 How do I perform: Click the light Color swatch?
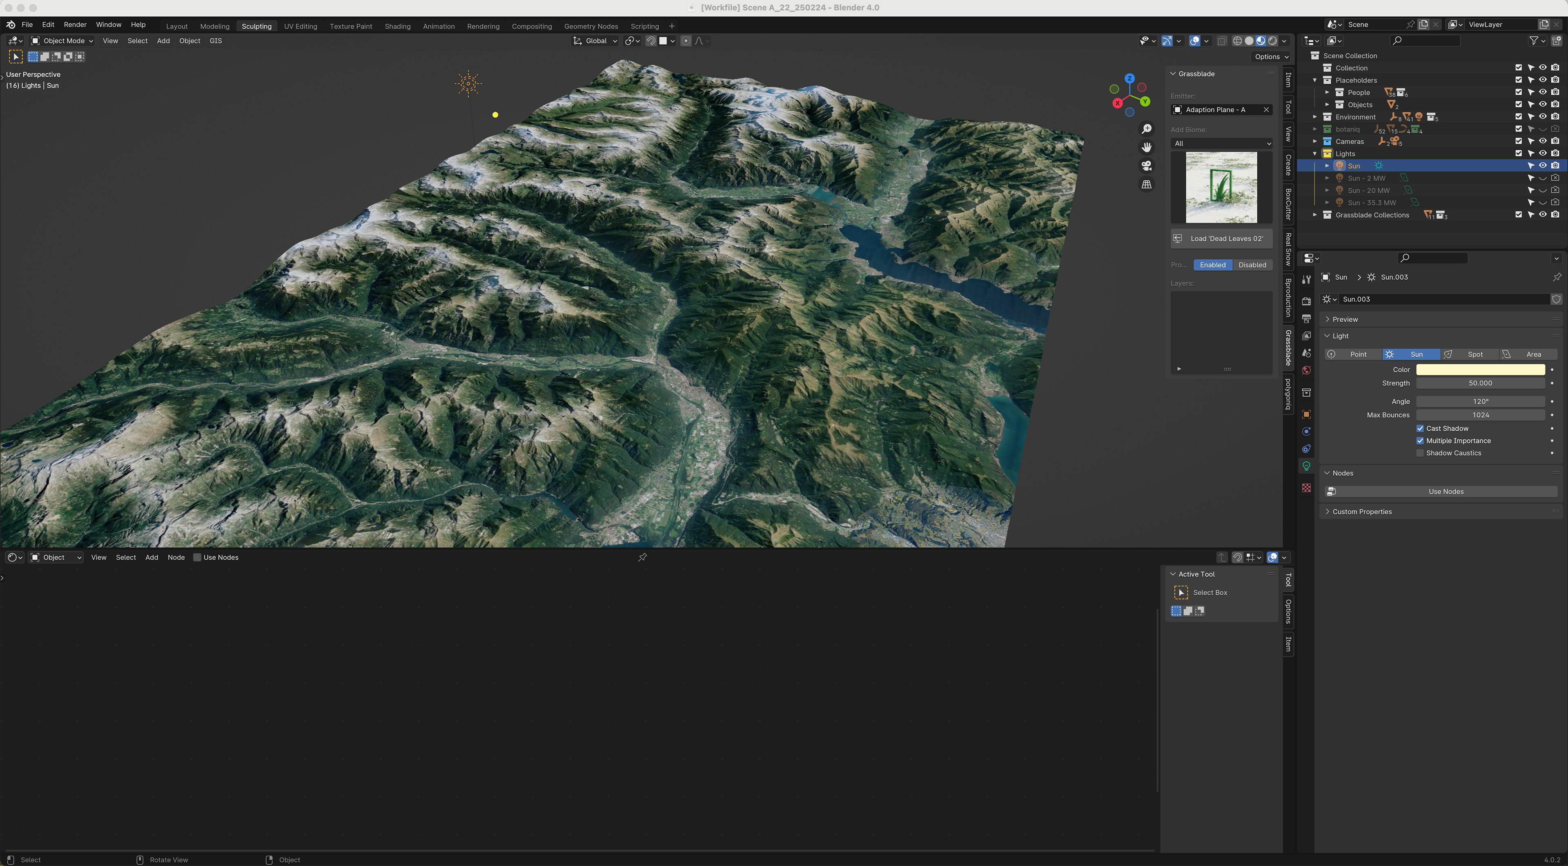(x=1480, y=370)
